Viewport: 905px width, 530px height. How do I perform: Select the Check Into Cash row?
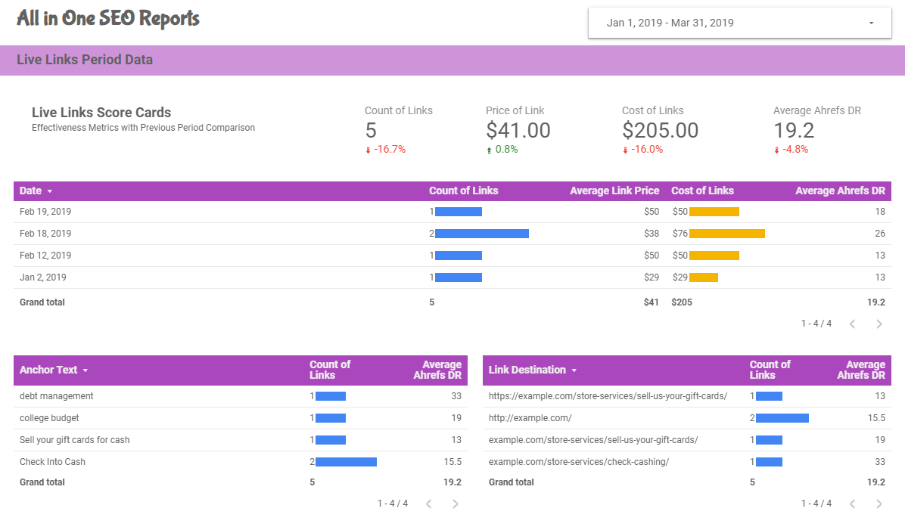click(x=241, y=462)
